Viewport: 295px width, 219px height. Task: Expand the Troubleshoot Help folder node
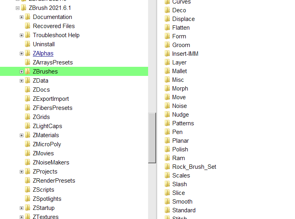point(21,35)
